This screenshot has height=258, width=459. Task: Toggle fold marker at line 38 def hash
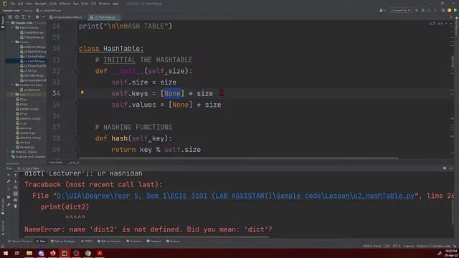tap(75, 138)
